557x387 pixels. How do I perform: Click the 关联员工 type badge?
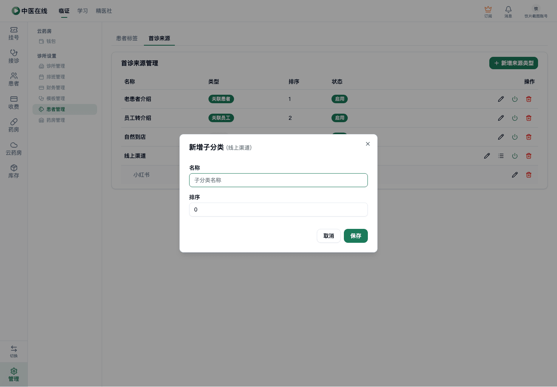(221, 118)
